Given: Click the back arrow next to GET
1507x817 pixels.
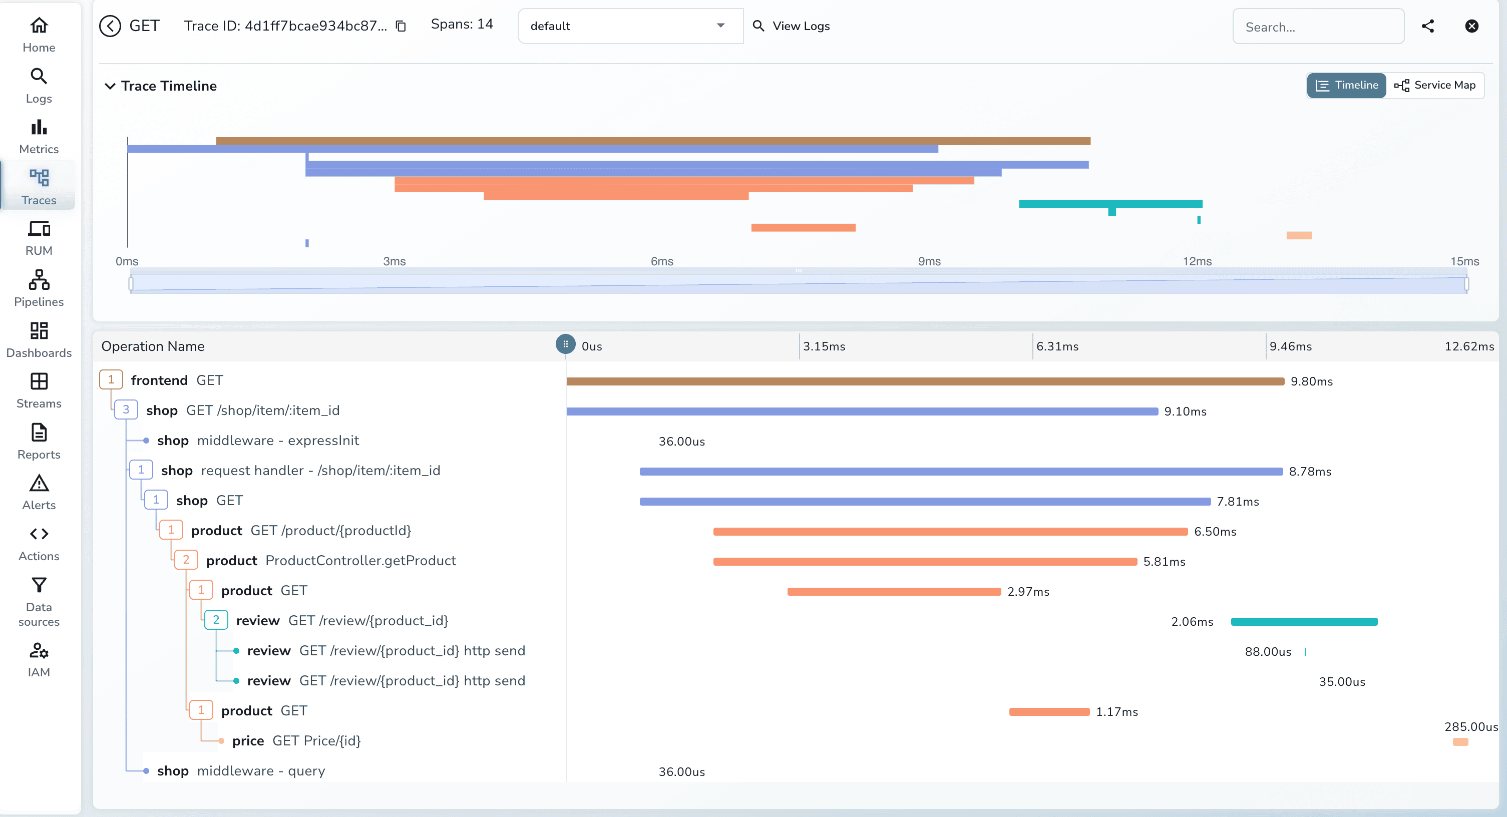Looking at the screenshot, I should click(110, 26).
